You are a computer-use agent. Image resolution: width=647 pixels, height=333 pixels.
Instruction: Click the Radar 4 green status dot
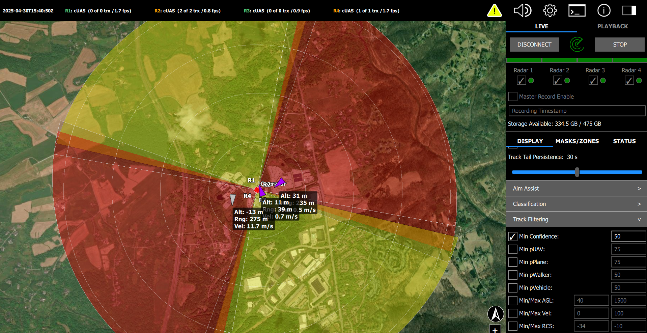[x=639, y=81]
